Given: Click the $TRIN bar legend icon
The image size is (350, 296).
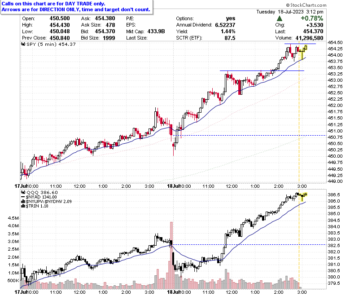Looking at the screenshot, I should pos(23,206).
